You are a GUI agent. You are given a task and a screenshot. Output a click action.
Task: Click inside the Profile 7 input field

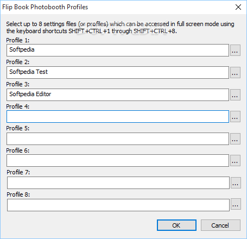click(x=118, y=183)
